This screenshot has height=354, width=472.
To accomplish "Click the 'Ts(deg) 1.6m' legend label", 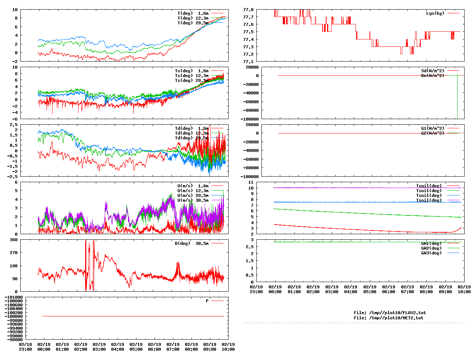I will coord(192,71).
